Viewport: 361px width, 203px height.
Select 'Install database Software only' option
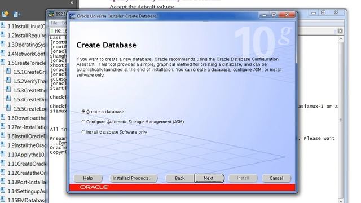point(115,132)
